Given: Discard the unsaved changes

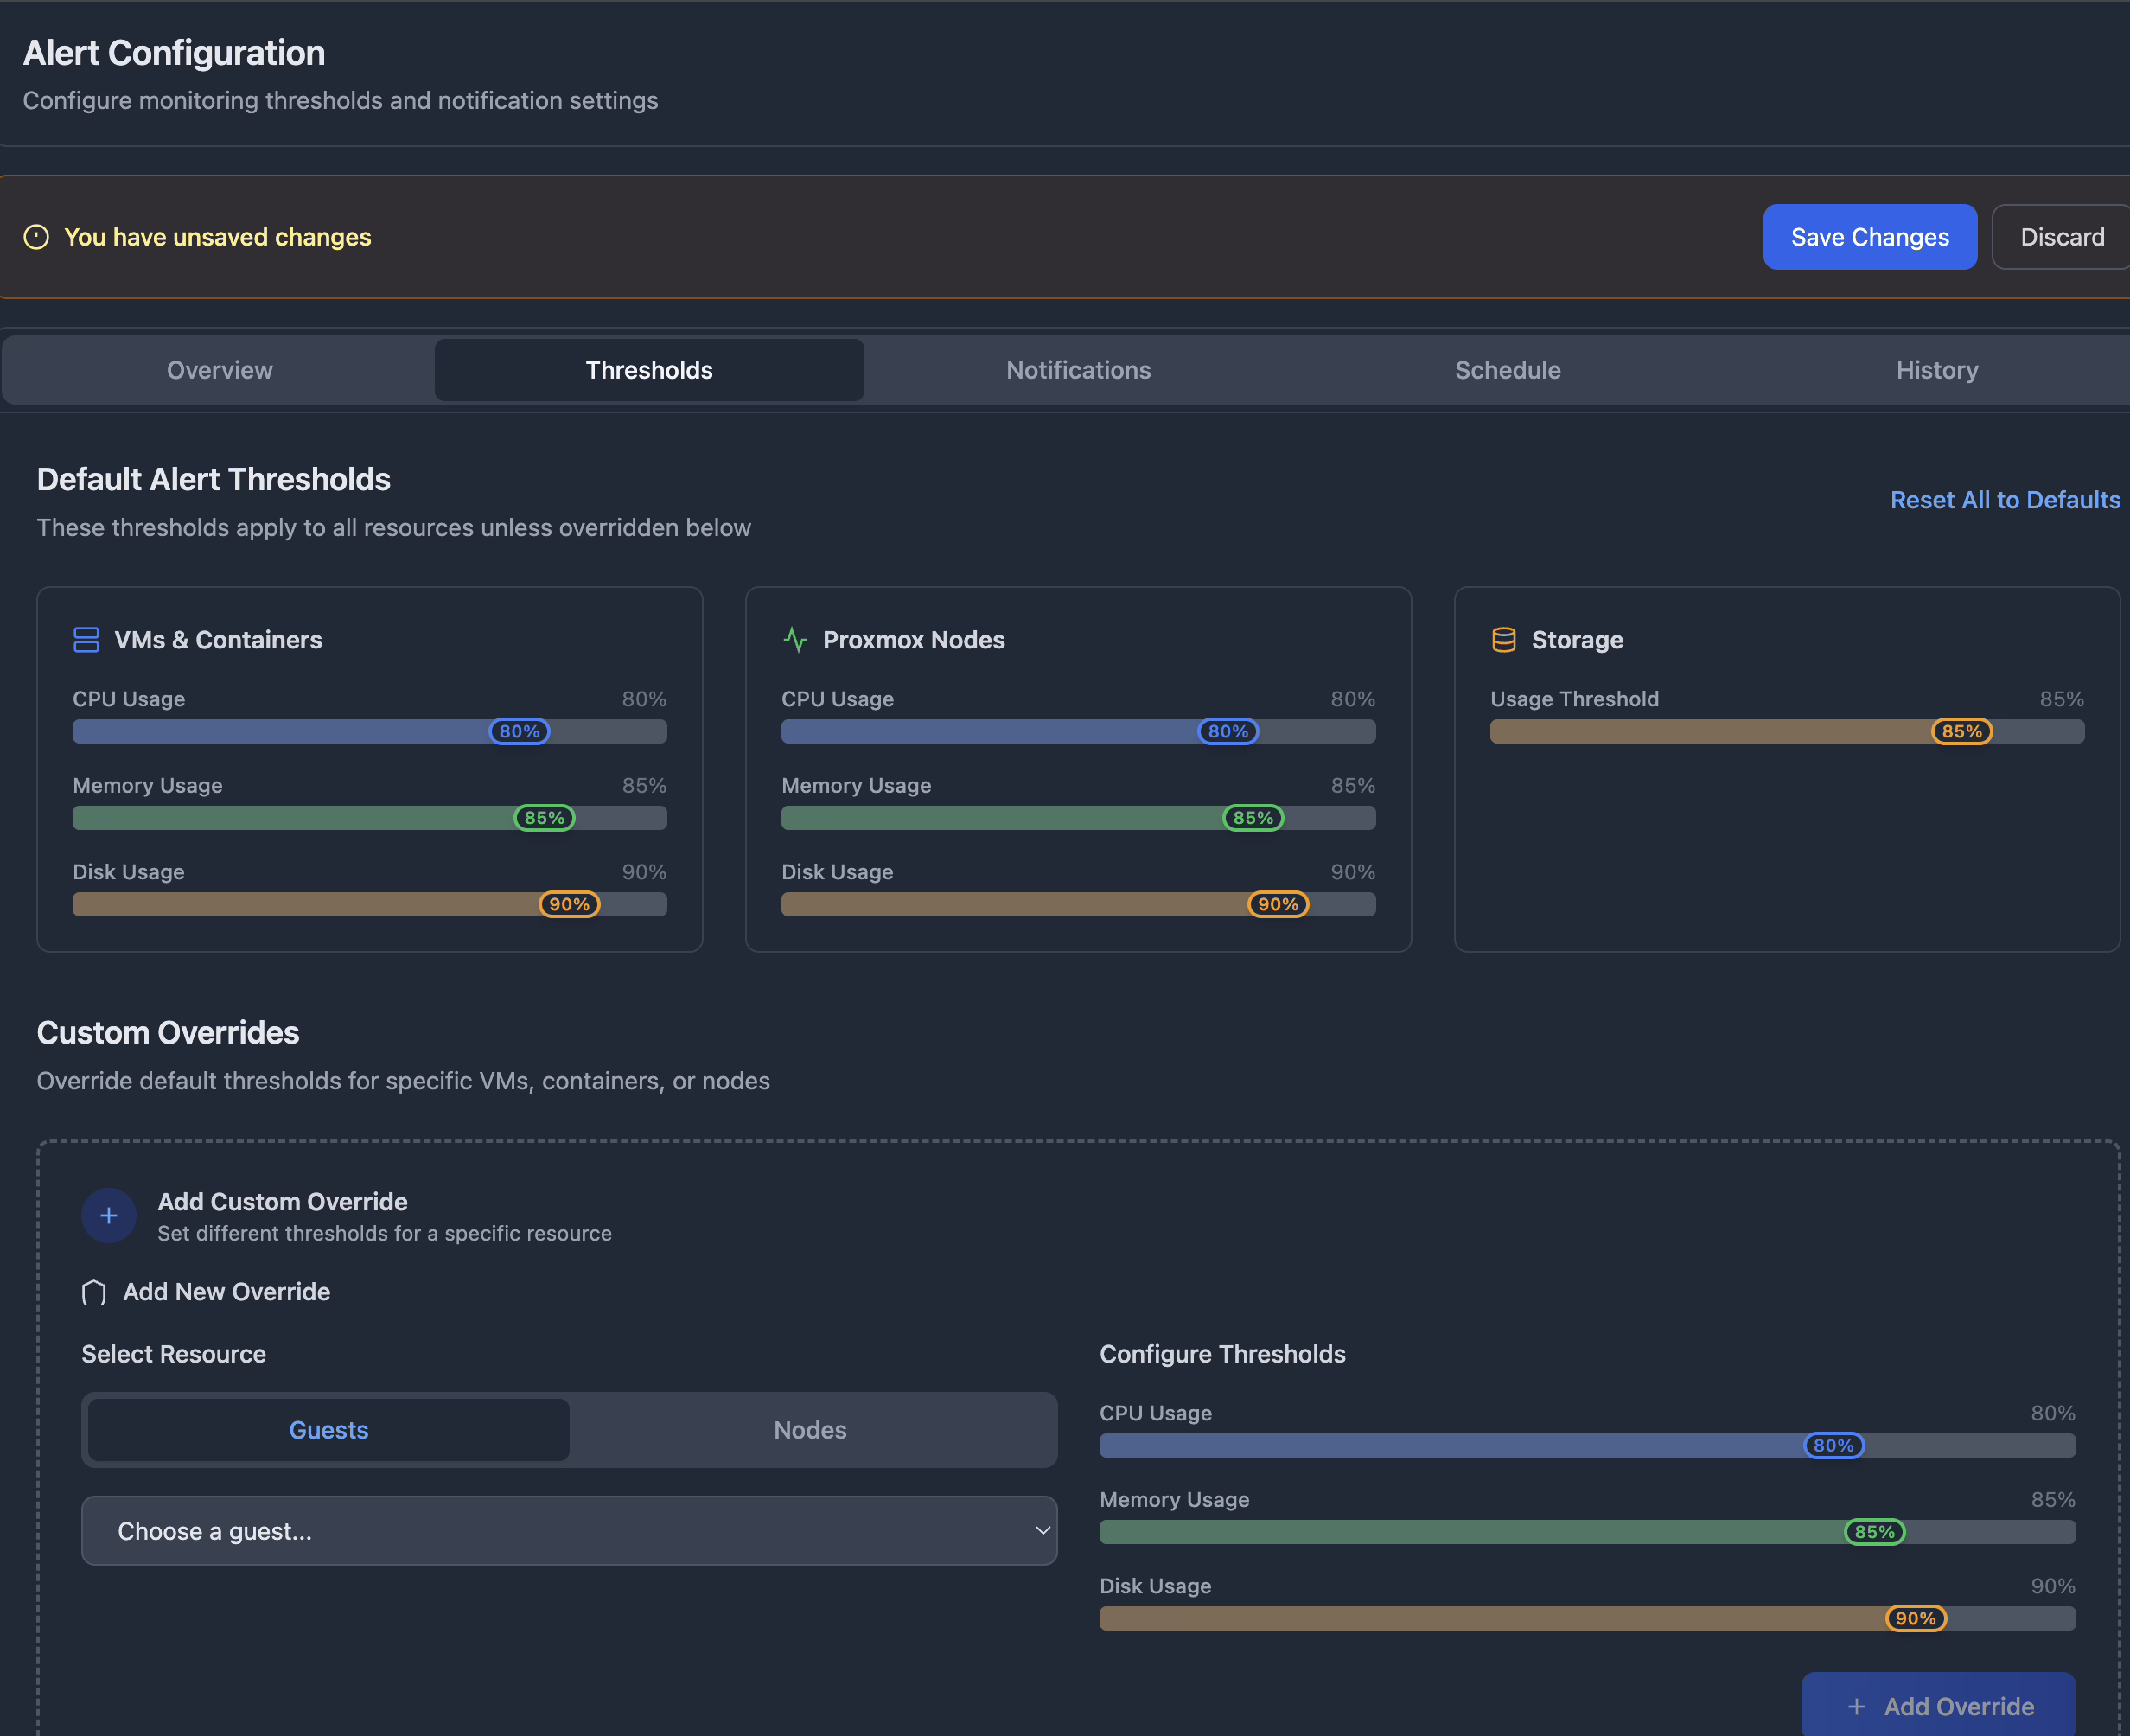Looking at the screenshot, I should click(2062, 237).
